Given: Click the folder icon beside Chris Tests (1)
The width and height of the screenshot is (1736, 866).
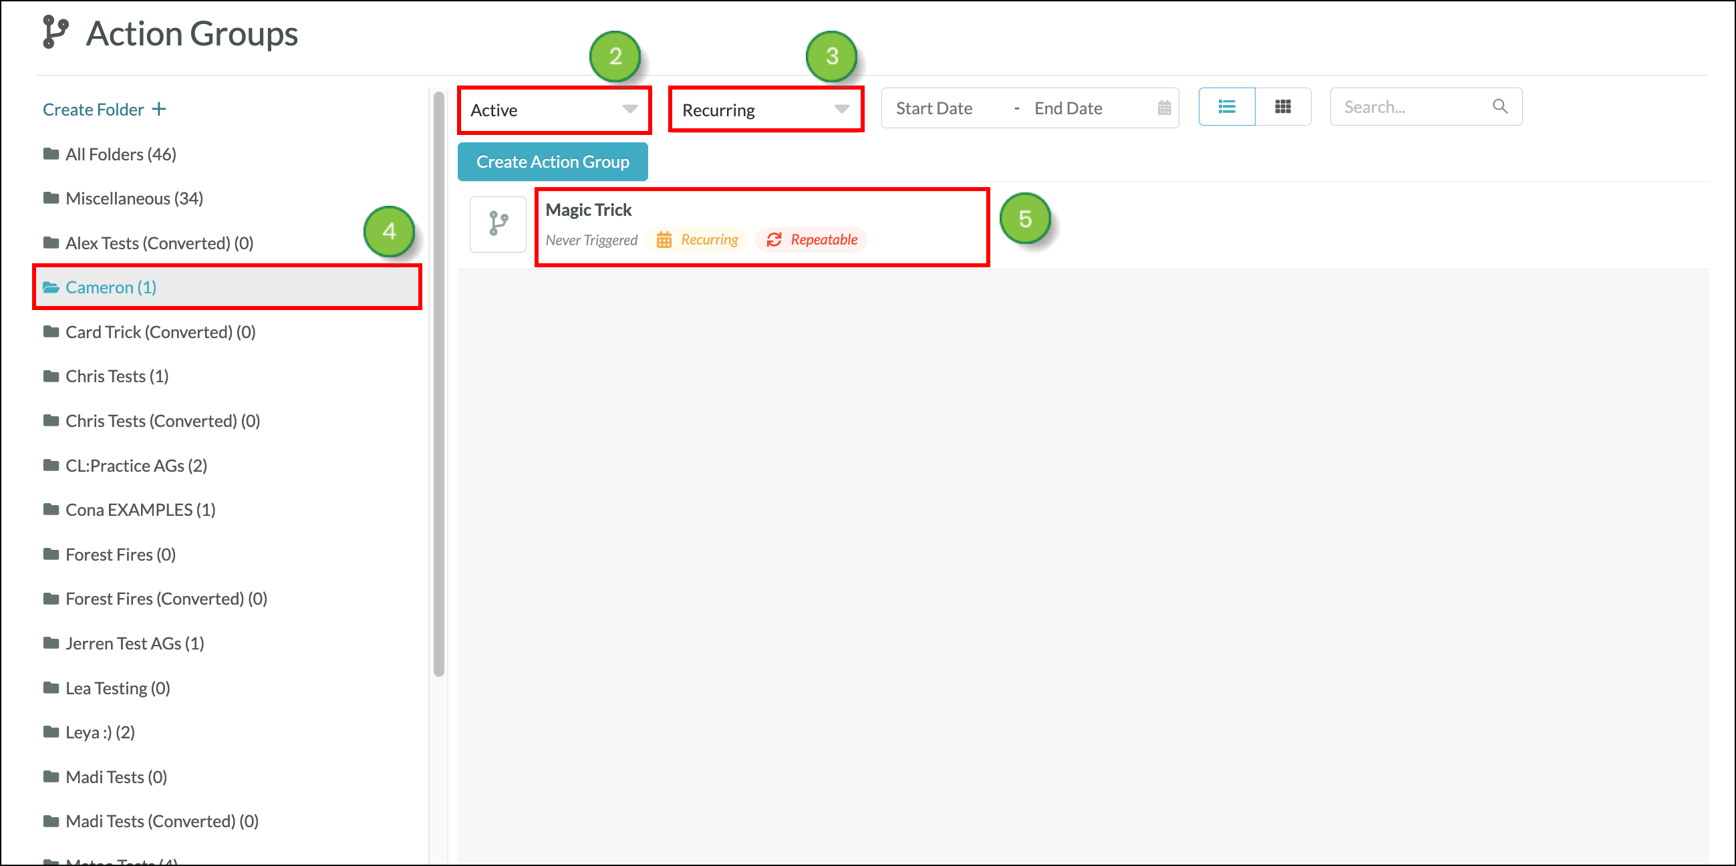Looking at the screenshot, I should [x=51, y=376].
